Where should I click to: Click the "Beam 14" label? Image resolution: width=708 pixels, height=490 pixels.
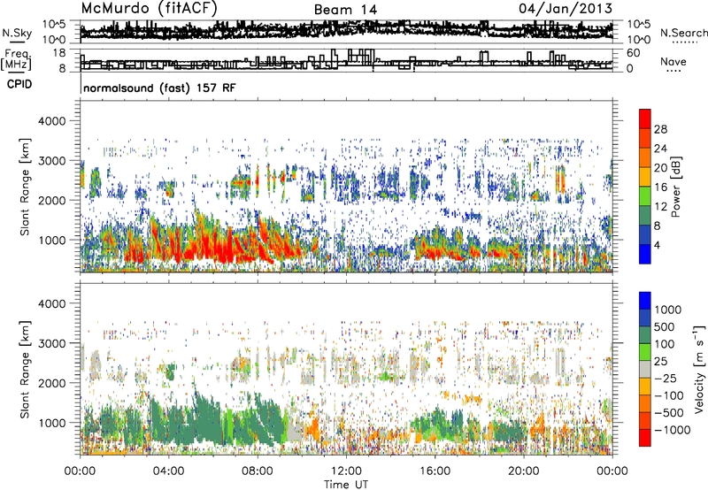pos(345,10)
